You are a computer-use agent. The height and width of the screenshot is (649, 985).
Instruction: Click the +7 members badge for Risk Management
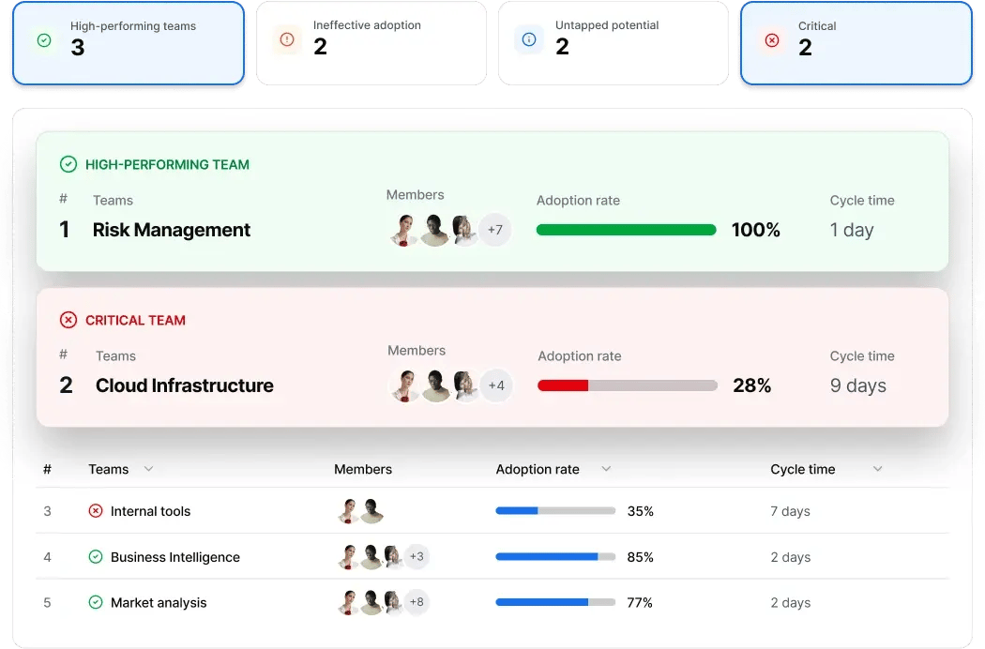click(x=495, y=229)
